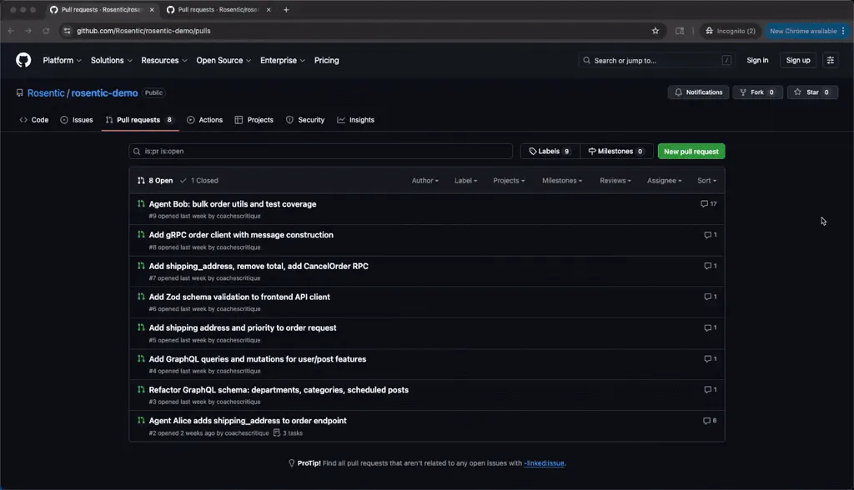Click the bookmark star in address bar
The height and width of the screenshot is (490, 854).
(656, 31)
